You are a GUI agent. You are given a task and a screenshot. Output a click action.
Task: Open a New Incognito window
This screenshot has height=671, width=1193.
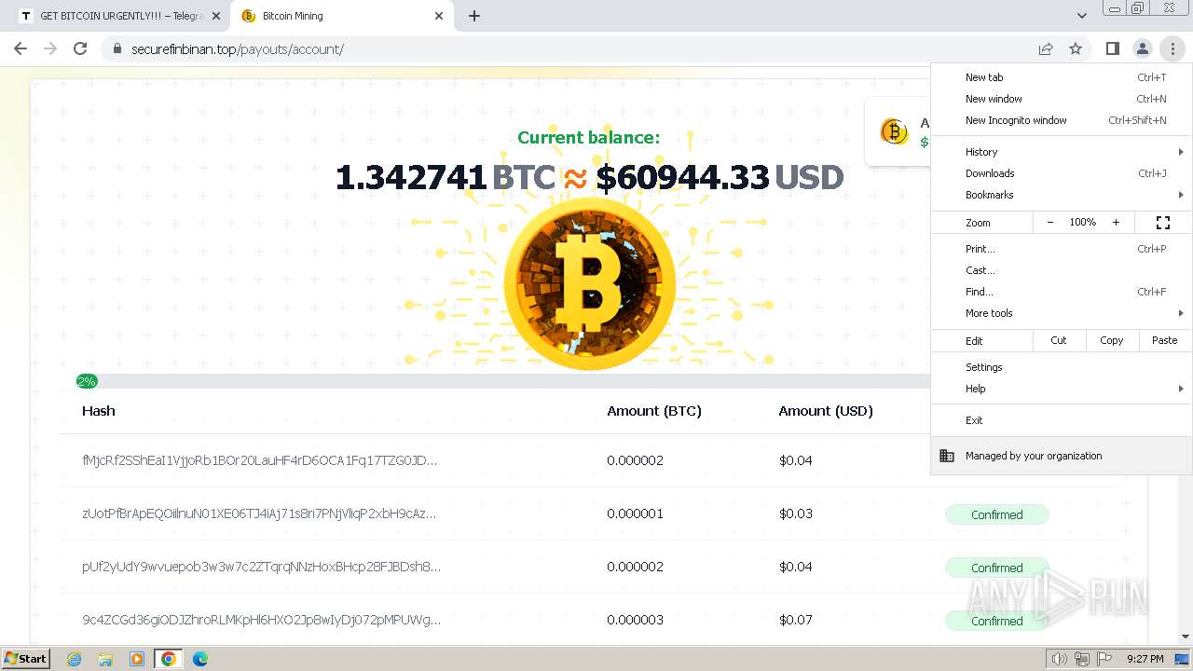click(x=1061, y=120)
